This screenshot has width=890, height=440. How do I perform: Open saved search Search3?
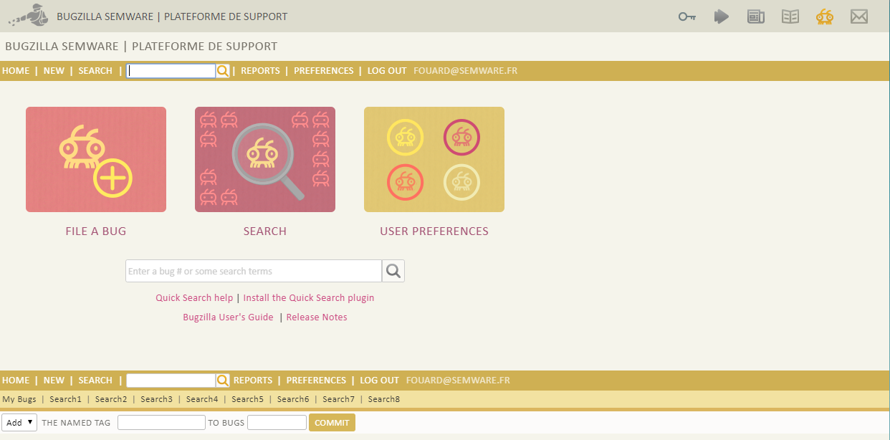(156, 399)
